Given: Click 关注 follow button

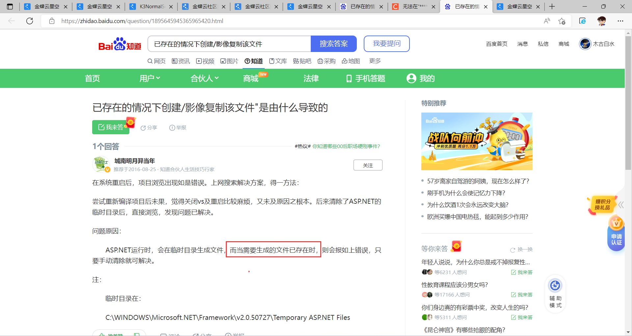Looking at the screenshot, I should tap(368, 165).
